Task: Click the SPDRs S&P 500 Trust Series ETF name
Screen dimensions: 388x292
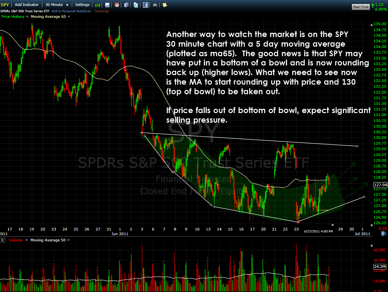Action: click(25, 11)
